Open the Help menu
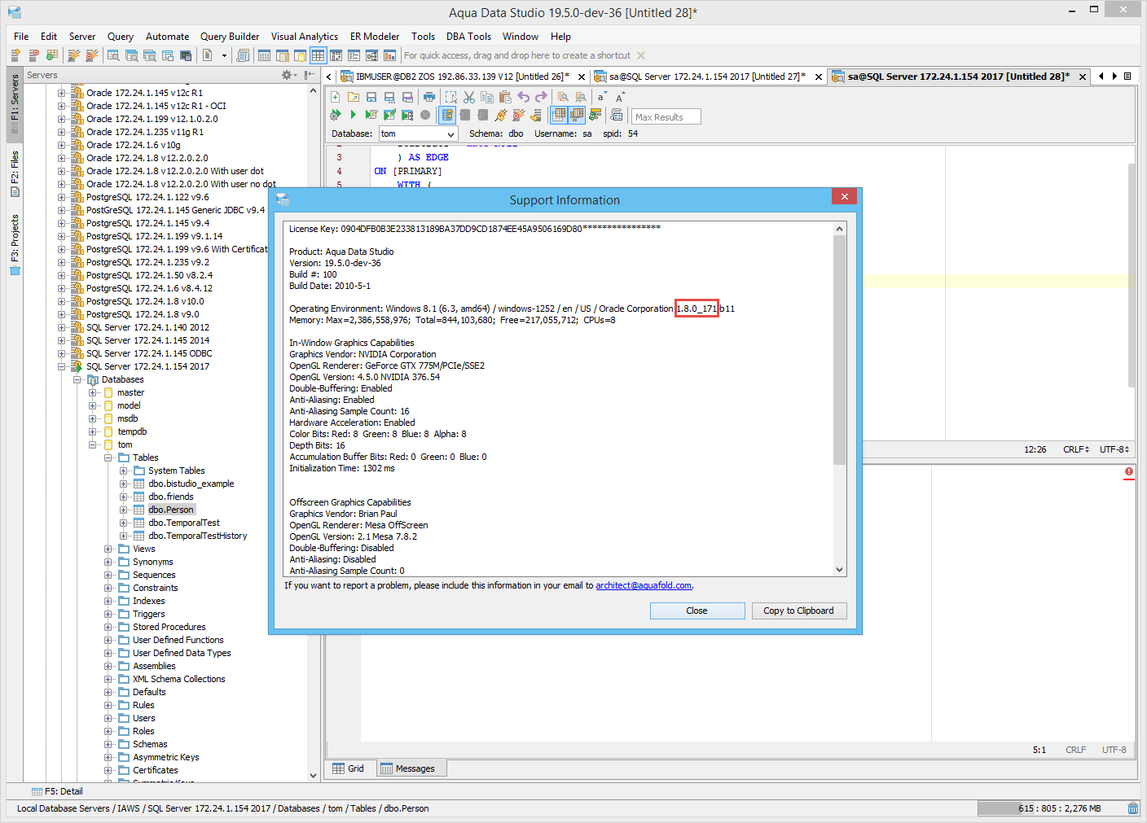1147x823 pixels. [x=560, y=37]
